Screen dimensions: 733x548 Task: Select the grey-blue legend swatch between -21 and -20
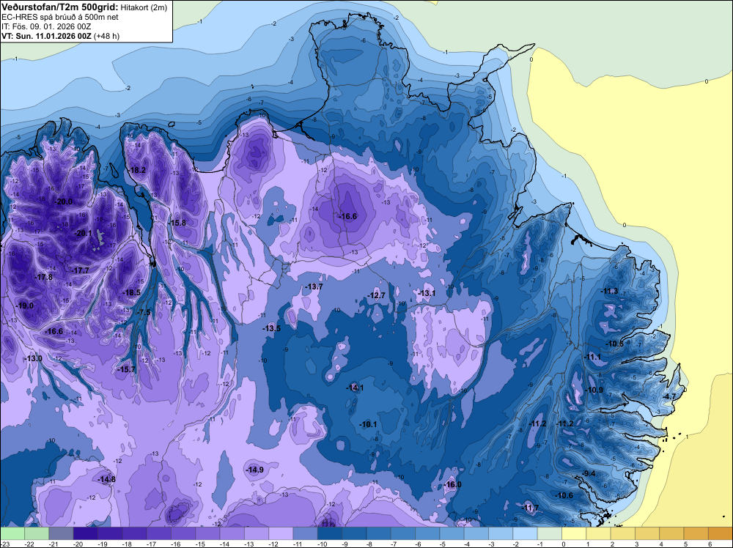pos(62,533)
